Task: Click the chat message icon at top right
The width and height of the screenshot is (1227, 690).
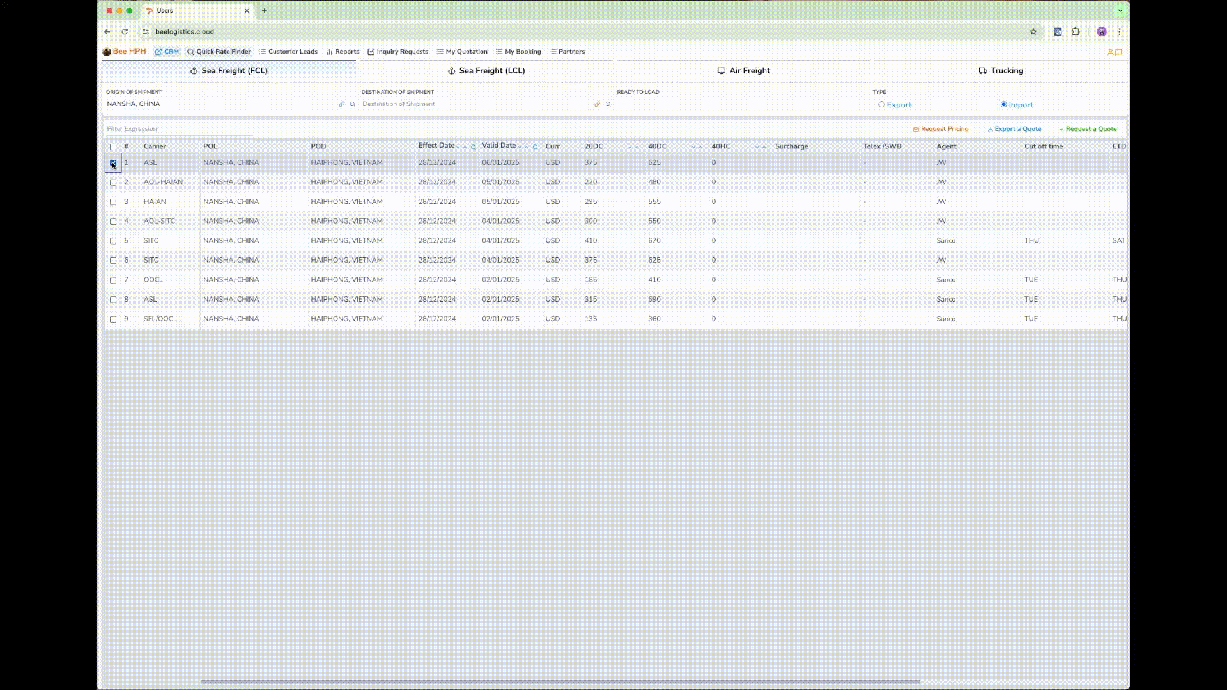Action: click(1118, 52)
